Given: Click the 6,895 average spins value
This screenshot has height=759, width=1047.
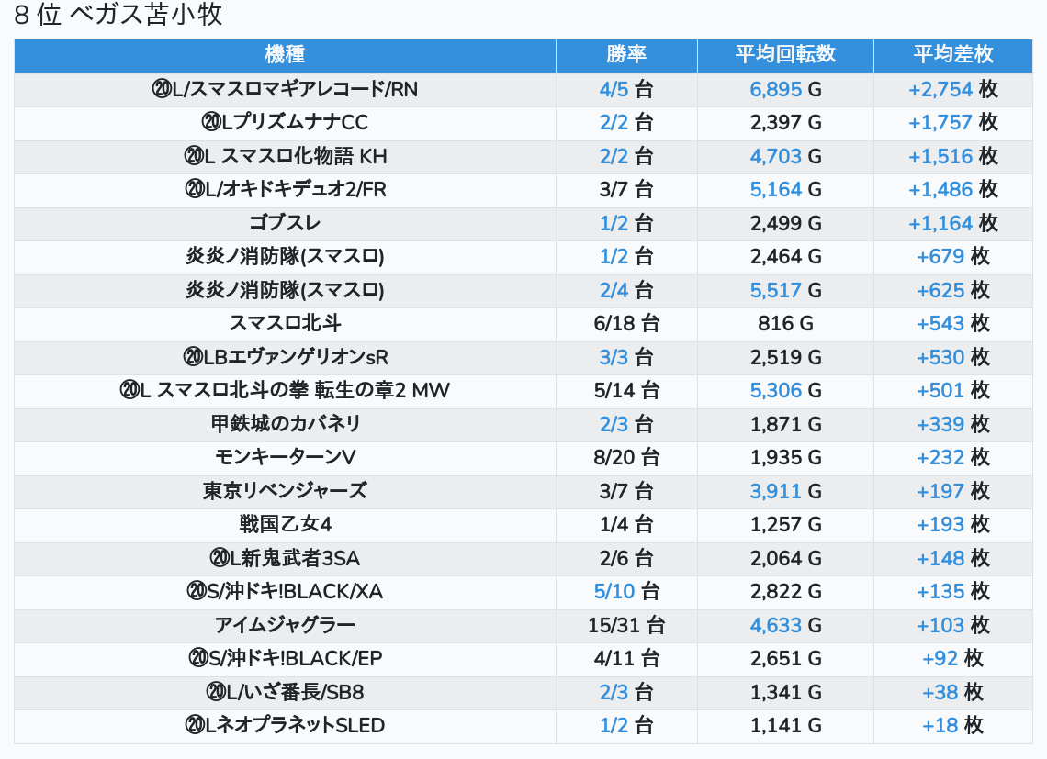Looking at the screenshot, I should tap(776, 89).
